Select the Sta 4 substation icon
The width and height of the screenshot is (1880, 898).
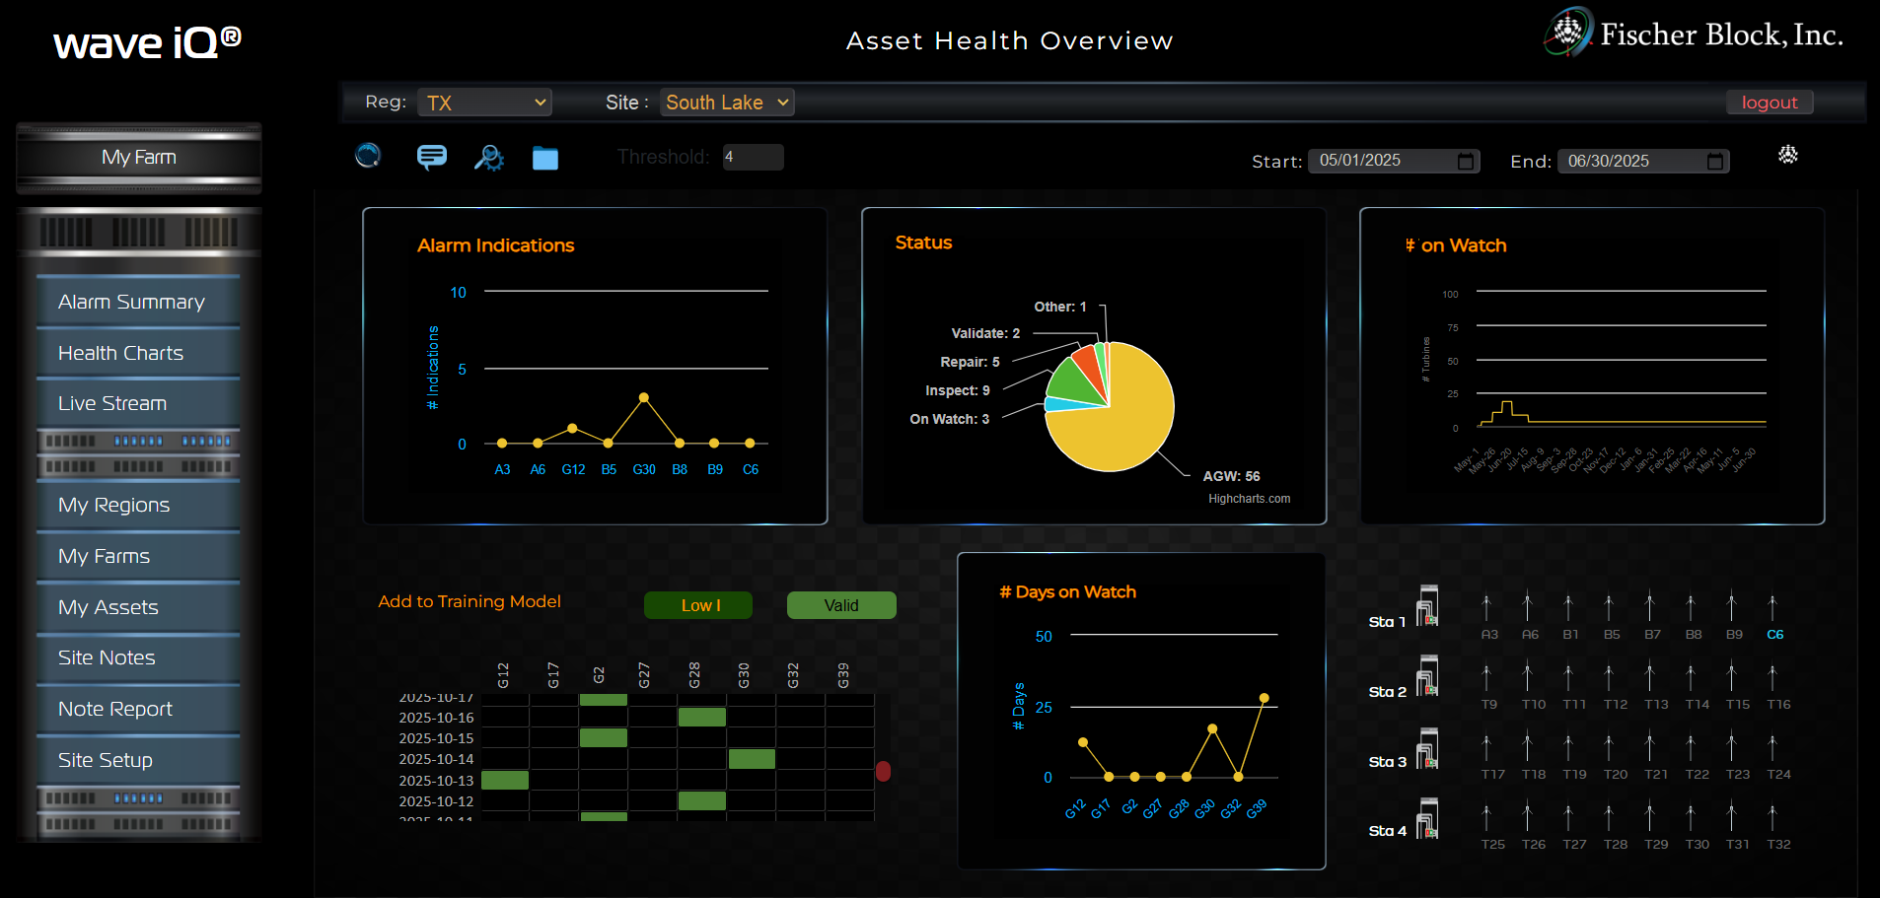(1427, 817)
